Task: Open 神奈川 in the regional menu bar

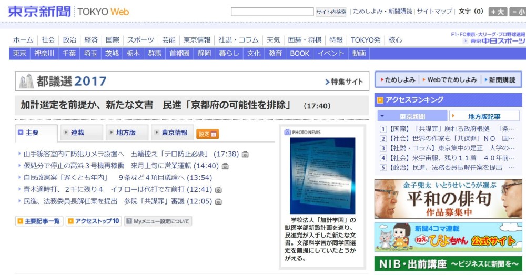Action: click(x=44, y=53)
